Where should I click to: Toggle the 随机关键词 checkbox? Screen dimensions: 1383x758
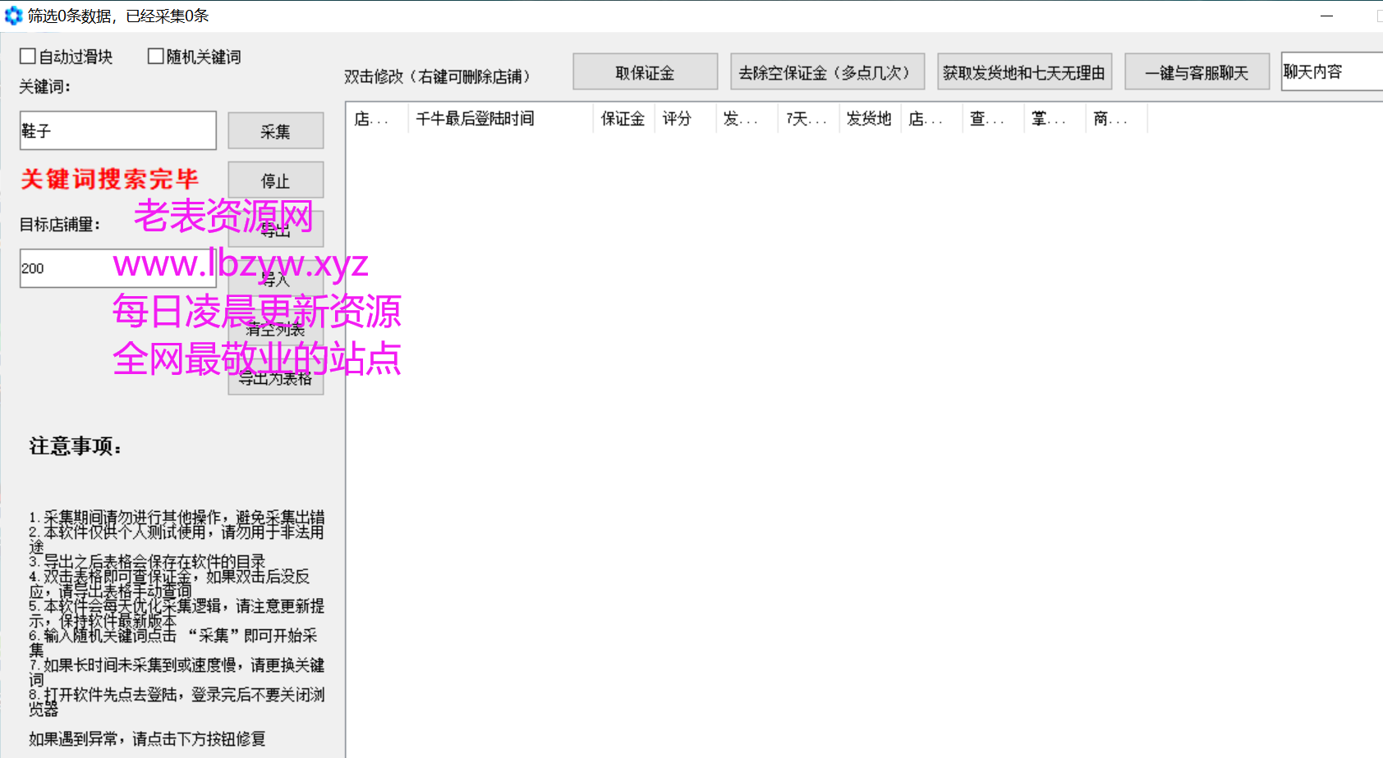coord(155,56)
